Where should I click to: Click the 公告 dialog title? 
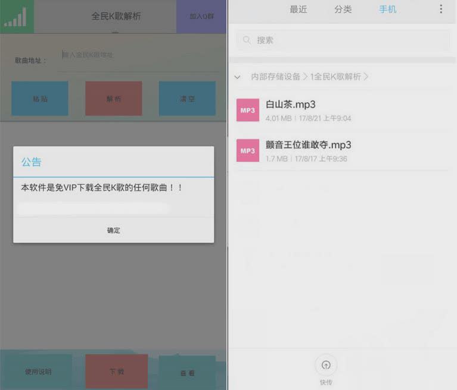point(31,162)
